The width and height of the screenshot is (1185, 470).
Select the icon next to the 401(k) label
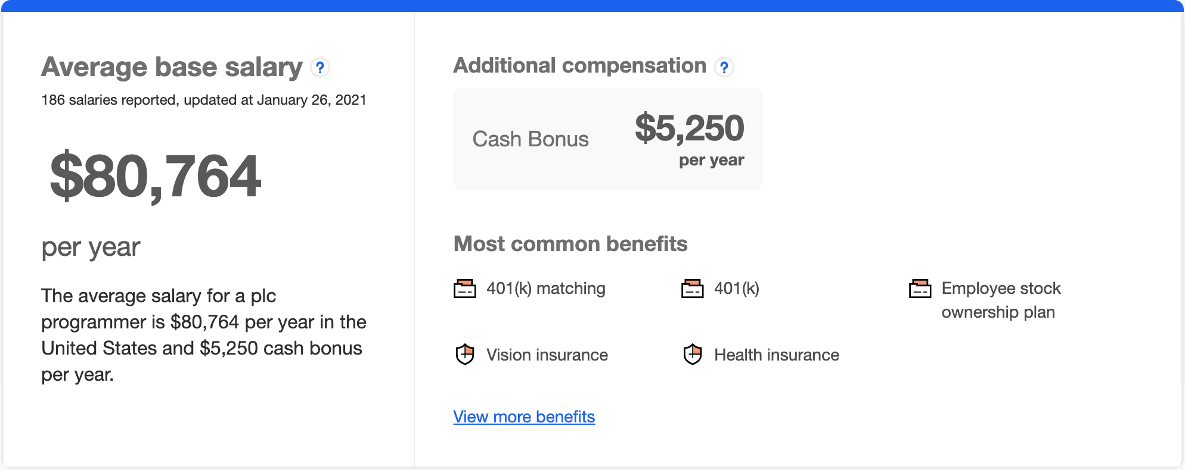click(x=693, y=289)
